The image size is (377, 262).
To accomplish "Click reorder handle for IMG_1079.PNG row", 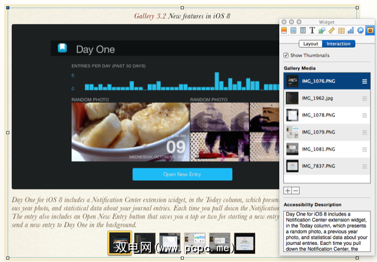I will click(x=365, y=132).
